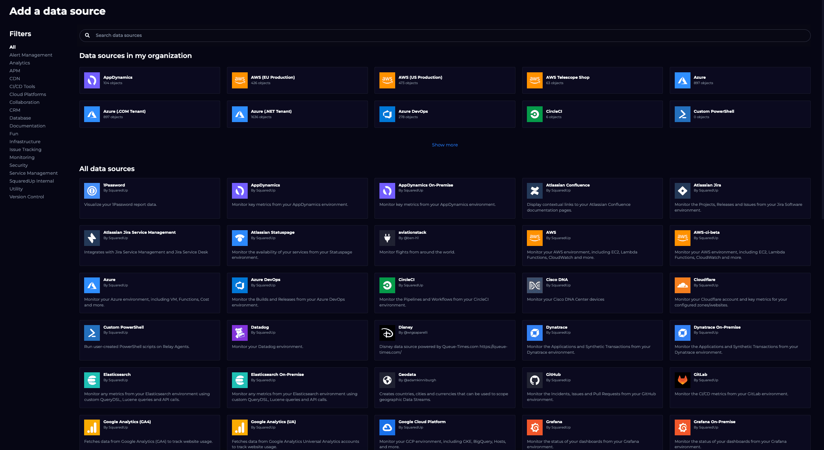Open the CircleCI 6 objects card
The width and height of the screenshot is (824, 450).
pyautogui.click(x=592, y=114)
